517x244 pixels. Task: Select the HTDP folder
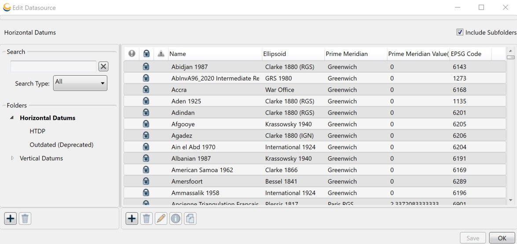click(37, 131)
